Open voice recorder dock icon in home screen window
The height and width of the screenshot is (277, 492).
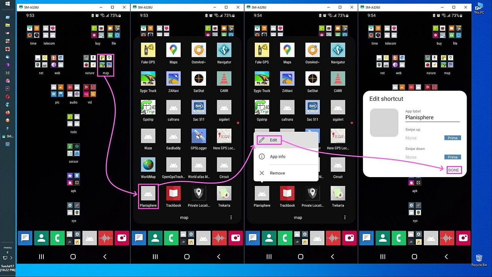106,238
